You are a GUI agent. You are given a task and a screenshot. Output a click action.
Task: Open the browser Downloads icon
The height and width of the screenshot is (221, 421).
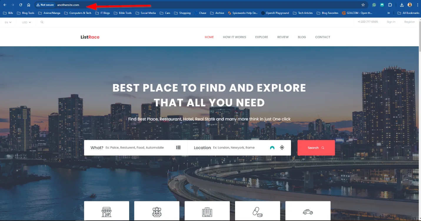(402, 5)
